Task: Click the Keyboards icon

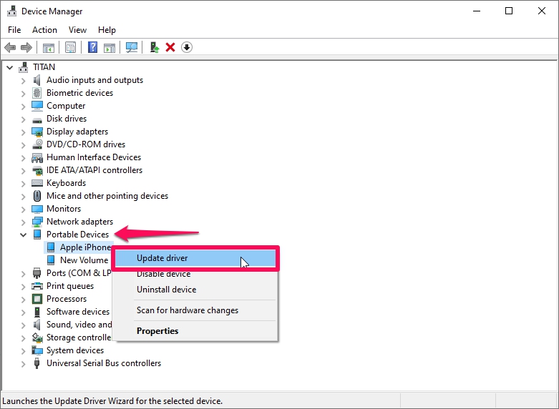Action: [37, 183]
